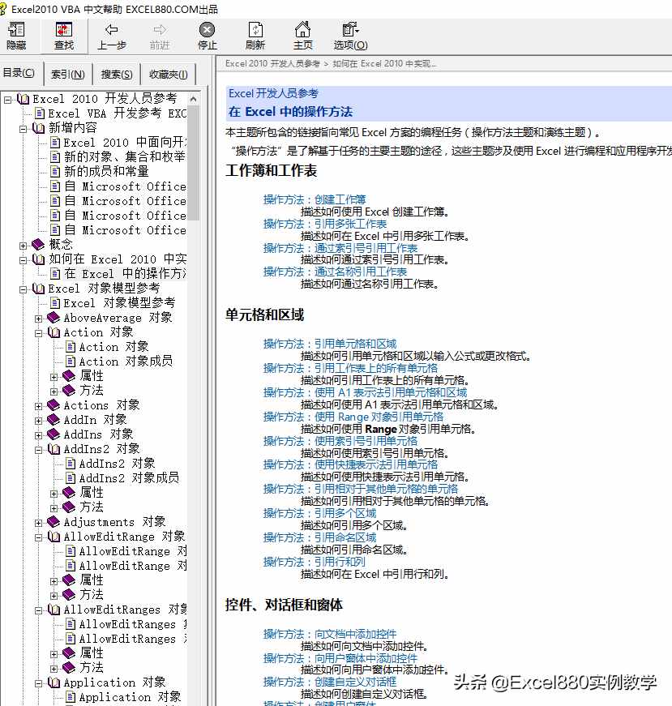Select the Action 对象 page item
The height and width of the screenshot is (706, 672).
coord(113,347)
